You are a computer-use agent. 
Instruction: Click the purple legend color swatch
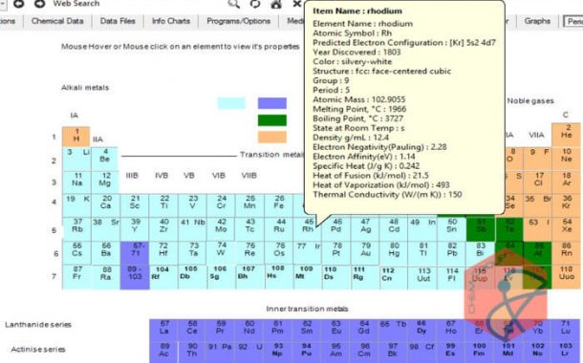coord(272,103)
